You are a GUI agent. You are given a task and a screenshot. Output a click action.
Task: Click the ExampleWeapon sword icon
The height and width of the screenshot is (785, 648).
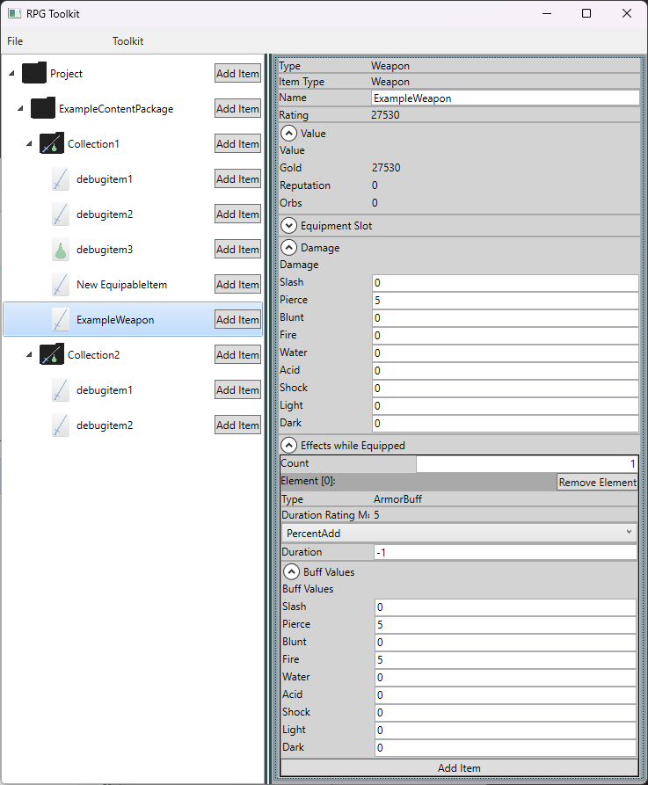(x=61, y=320)
